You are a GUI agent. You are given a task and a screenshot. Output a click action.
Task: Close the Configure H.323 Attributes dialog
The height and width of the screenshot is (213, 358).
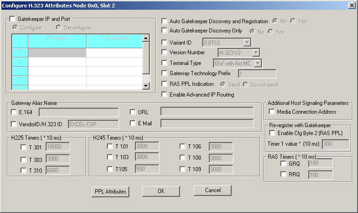coord(351,5)
